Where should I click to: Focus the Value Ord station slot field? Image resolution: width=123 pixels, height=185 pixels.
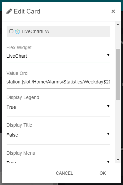click(58, 82)
